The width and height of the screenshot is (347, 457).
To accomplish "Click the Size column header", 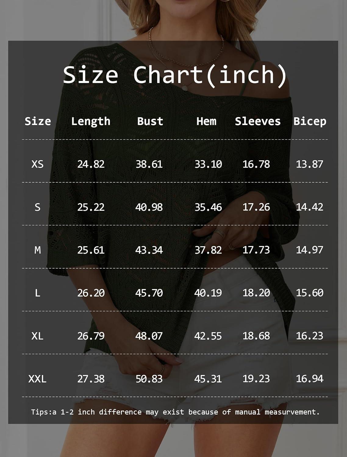I will coord(38,121).
